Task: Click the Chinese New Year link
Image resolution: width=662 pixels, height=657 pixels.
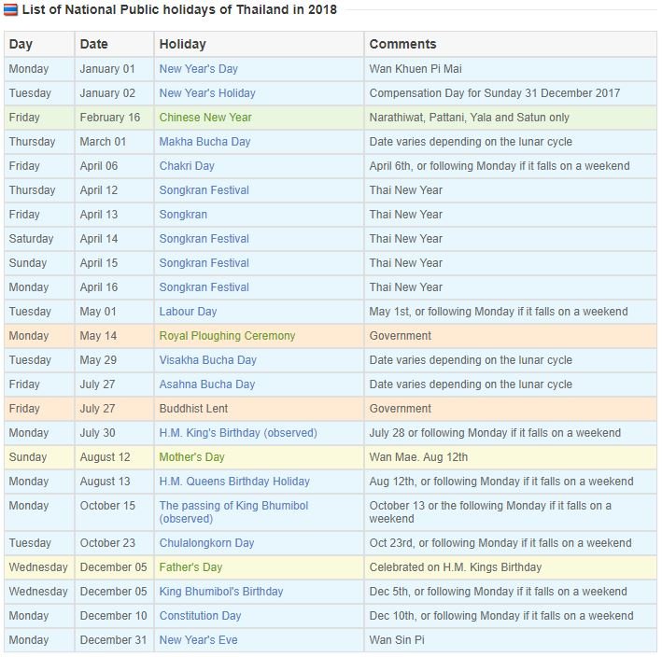Action: click(x=205, y=118)
